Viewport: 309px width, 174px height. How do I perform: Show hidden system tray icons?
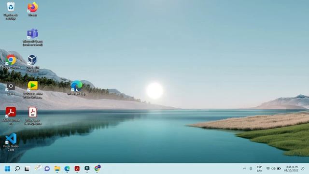coord(244,169)
